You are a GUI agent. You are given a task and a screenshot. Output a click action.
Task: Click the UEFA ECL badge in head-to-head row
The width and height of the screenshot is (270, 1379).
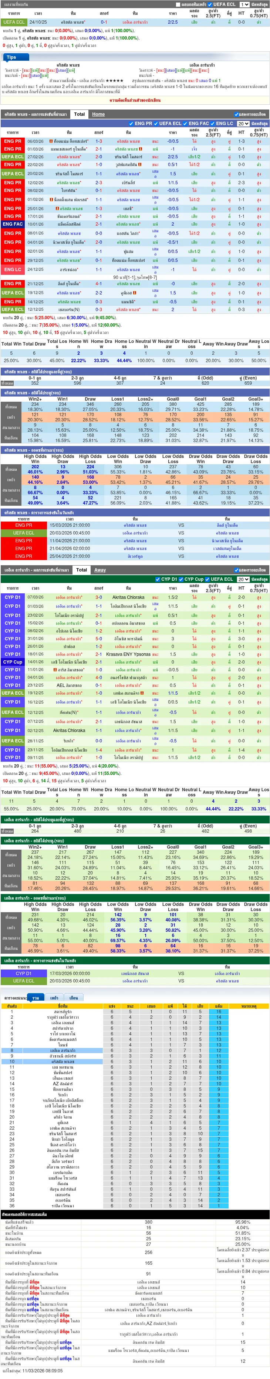13,23
